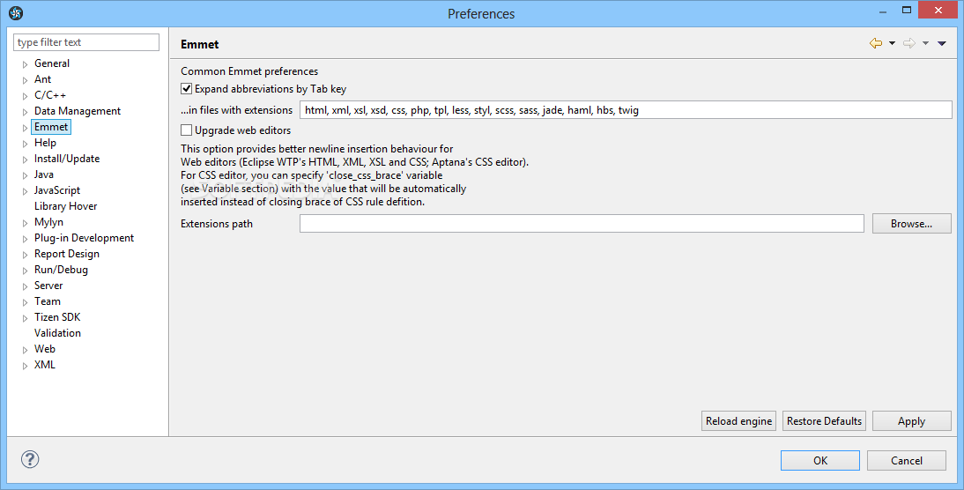Focus the type filter text field

click(x=86, y=42)
